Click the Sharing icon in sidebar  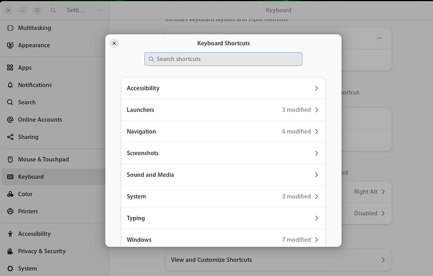[10, 137]
